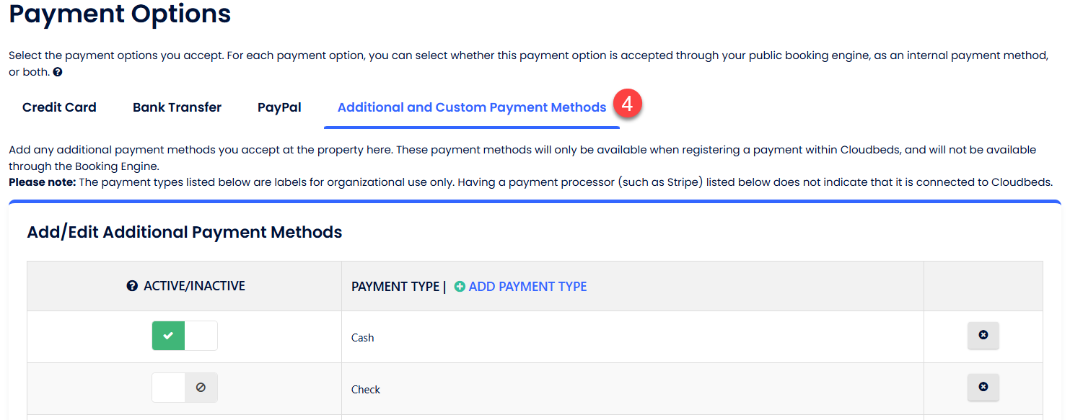Click the red number 4 badge
The height and width of the screenshot is (420, 1070).
click(627, 104)
